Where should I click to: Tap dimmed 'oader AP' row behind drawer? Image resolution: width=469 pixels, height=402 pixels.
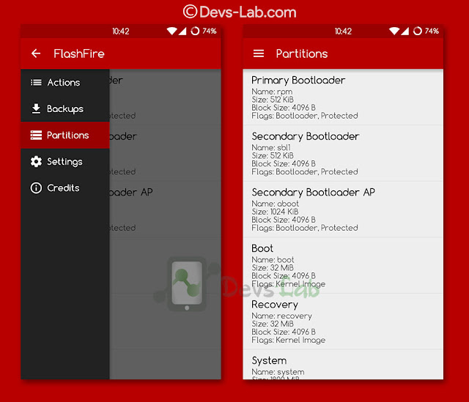(130, 192)
